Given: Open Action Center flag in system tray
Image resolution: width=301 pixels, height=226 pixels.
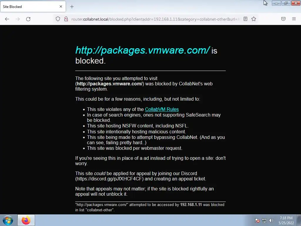Looking at the screenshot, I should (x=257, y=220).
